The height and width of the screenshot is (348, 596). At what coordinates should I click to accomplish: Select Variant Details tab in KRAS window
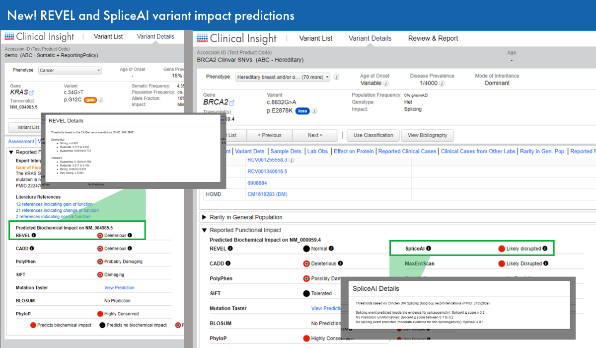click(x=155, y=36)
